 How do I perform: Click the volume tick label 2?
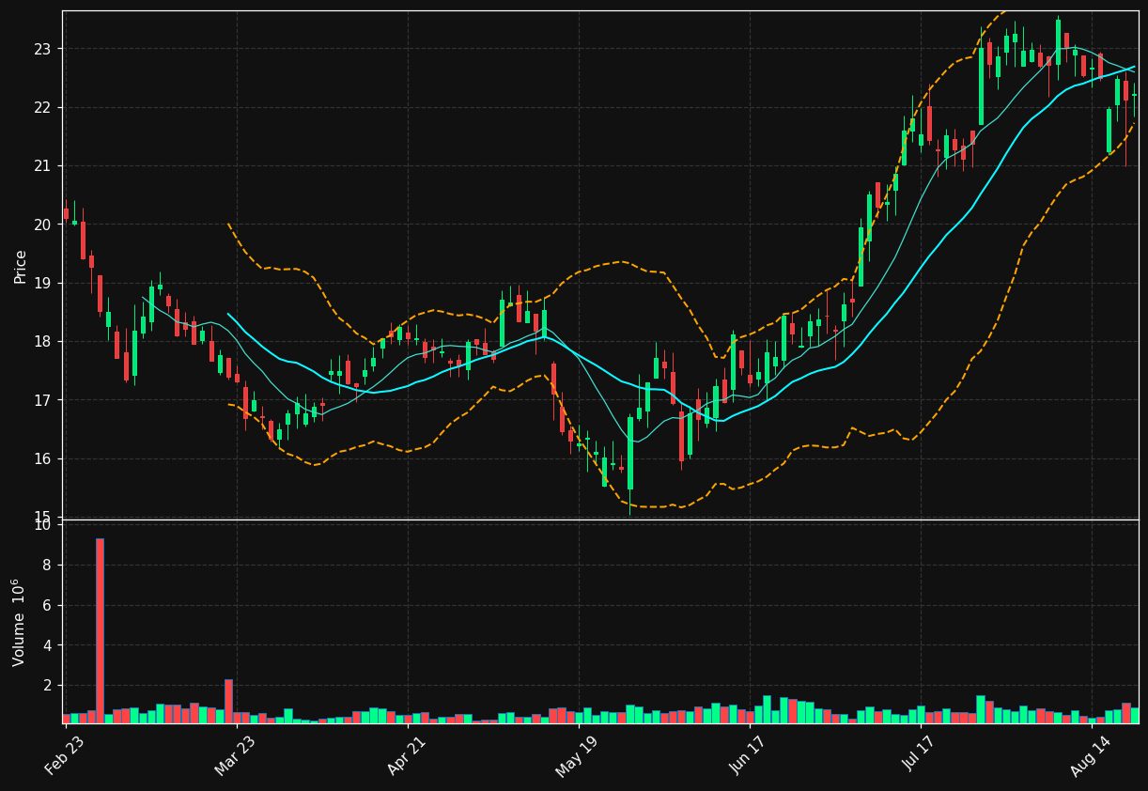[49, 686]
